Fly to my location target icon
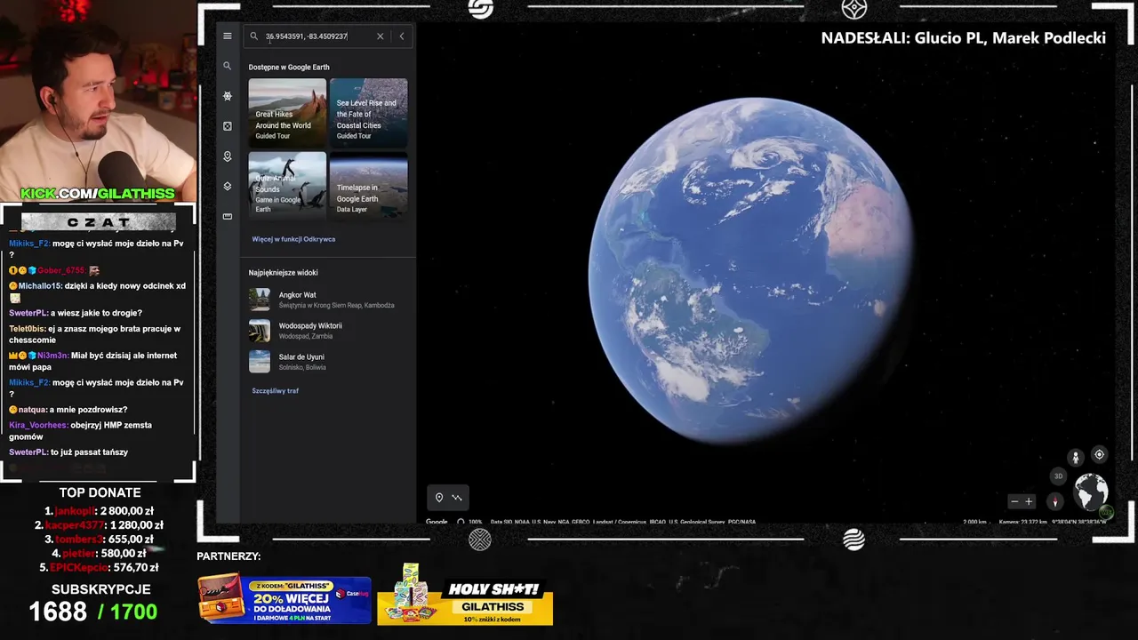1138x640 pixels. click(x=1099, y=454)
